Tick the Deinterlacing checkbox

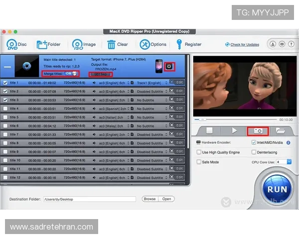click(x=254, y=152)
